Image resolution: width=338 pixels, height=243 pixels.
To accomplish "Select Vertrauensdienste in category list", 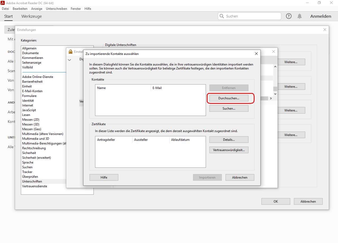I will click(x=35, y=186).
